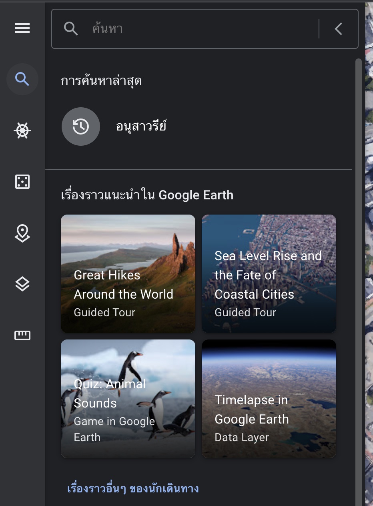
Task: Collapse the search panel with chevron
Action: click(x=339, y=29)
